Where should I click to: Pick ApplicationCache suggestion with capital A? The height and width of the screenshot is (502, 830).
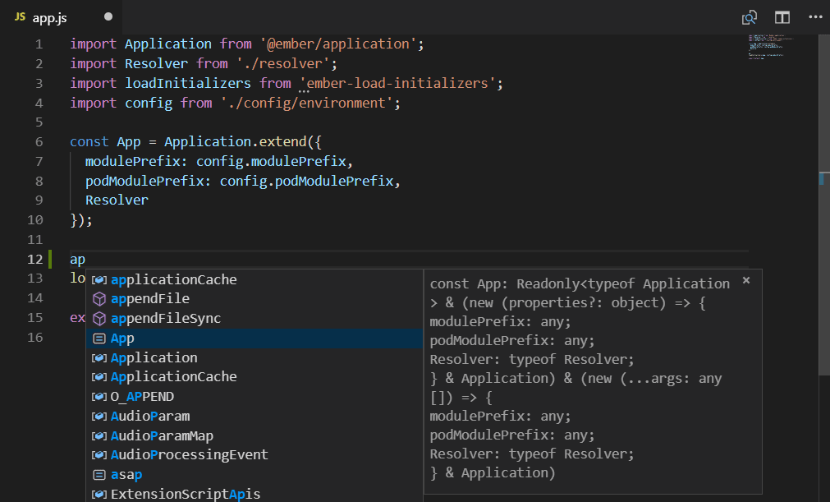173,377
